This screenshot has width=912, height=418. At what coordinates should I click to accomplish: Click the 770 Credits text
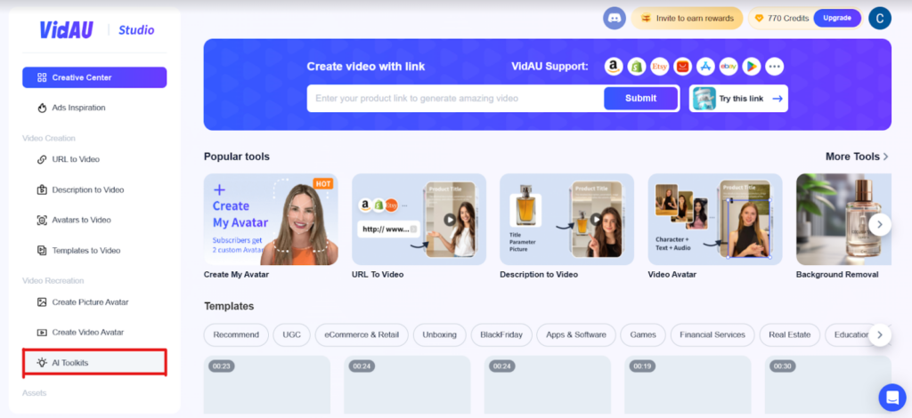[x=788, y=19]
